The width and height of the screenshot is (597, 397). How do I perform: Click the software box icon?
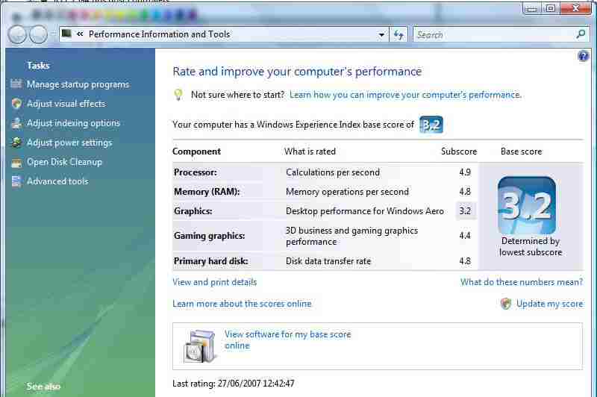click(x=200, y=346)
